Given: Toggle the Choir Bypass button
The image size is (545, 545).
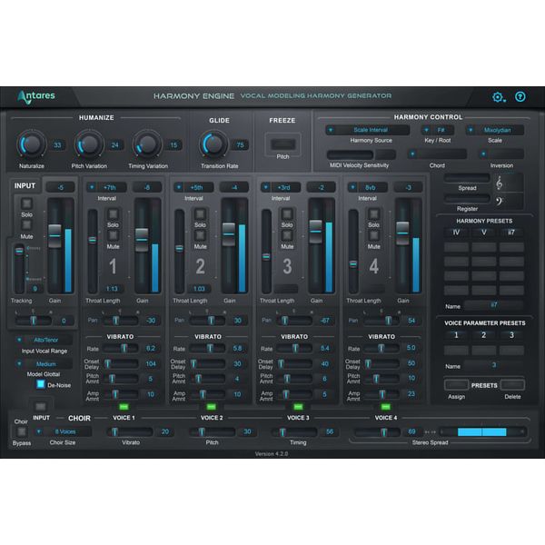Looking at the screenshot, I should pyautogui.click(x=21, y=431).
